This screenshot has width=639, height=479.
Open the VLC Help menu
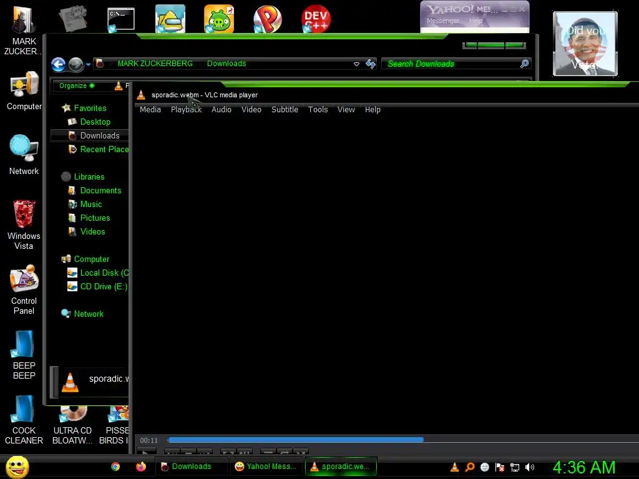point(373,110)
